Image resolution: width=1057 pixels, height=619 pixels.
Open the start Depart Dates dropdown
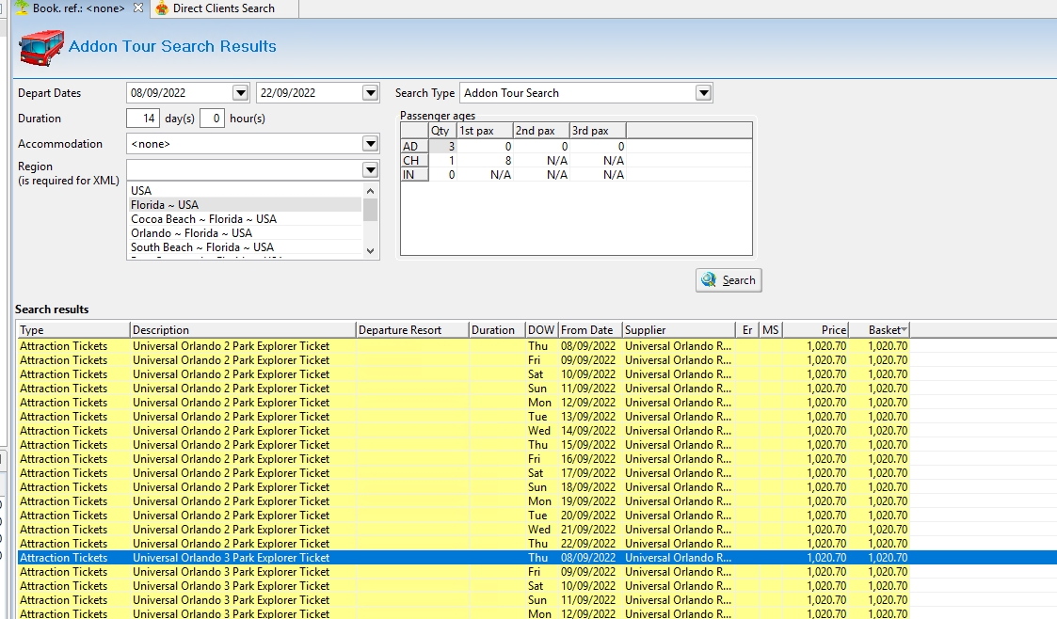[240, 93]
